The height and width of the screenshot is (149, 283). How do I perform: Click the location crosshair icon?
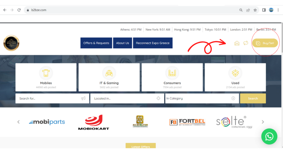[158, 99]
